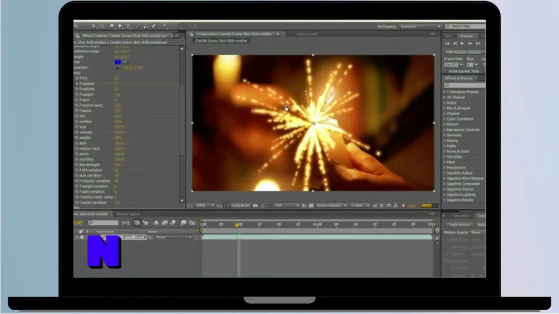Click the Track Motion button
The width and height of the screenshot is (559, 314).
tap(459, 225)
